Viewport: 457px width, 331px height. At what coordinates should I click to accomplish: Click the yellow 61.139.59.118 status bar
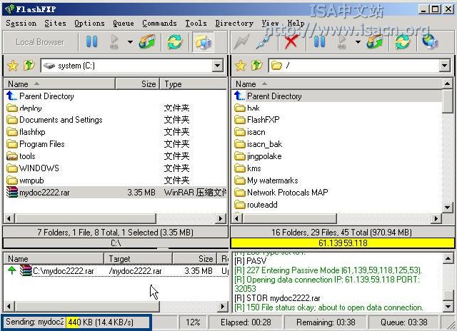[x=343, y=243]
